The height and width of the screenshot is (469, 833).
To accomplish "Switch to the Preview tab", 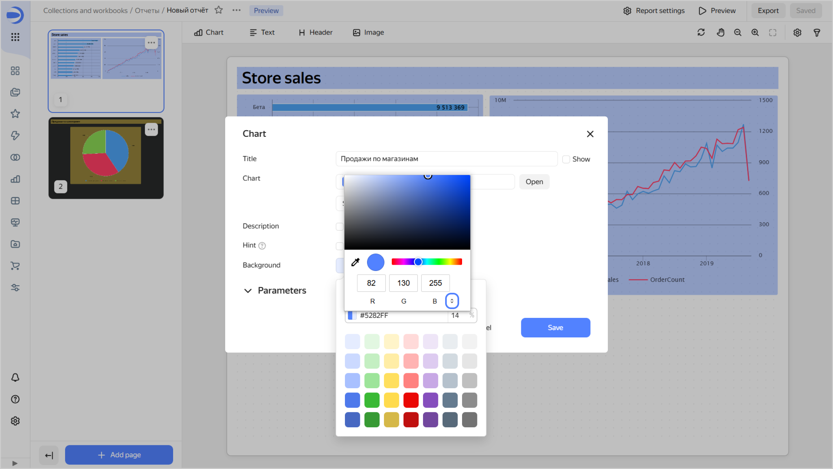I will tap(266, 10).
